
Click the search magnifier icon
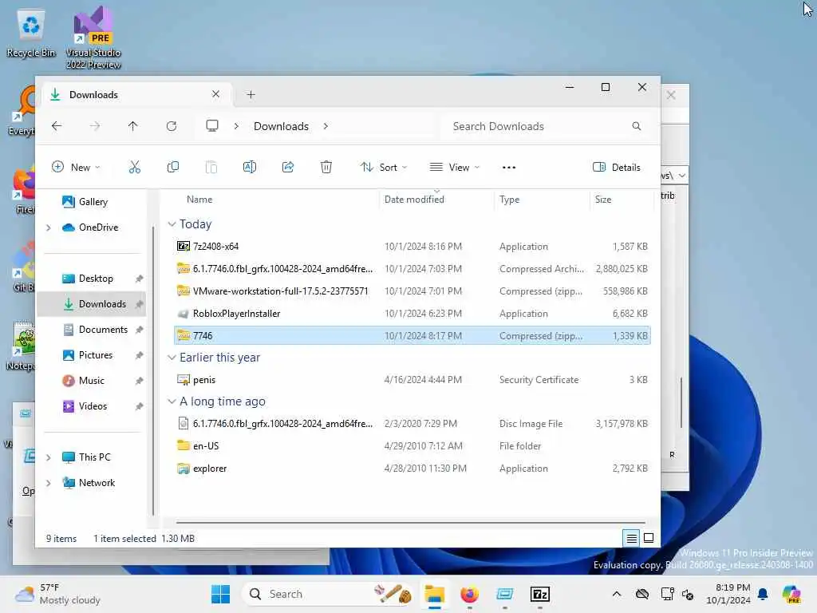click(636, 126)
